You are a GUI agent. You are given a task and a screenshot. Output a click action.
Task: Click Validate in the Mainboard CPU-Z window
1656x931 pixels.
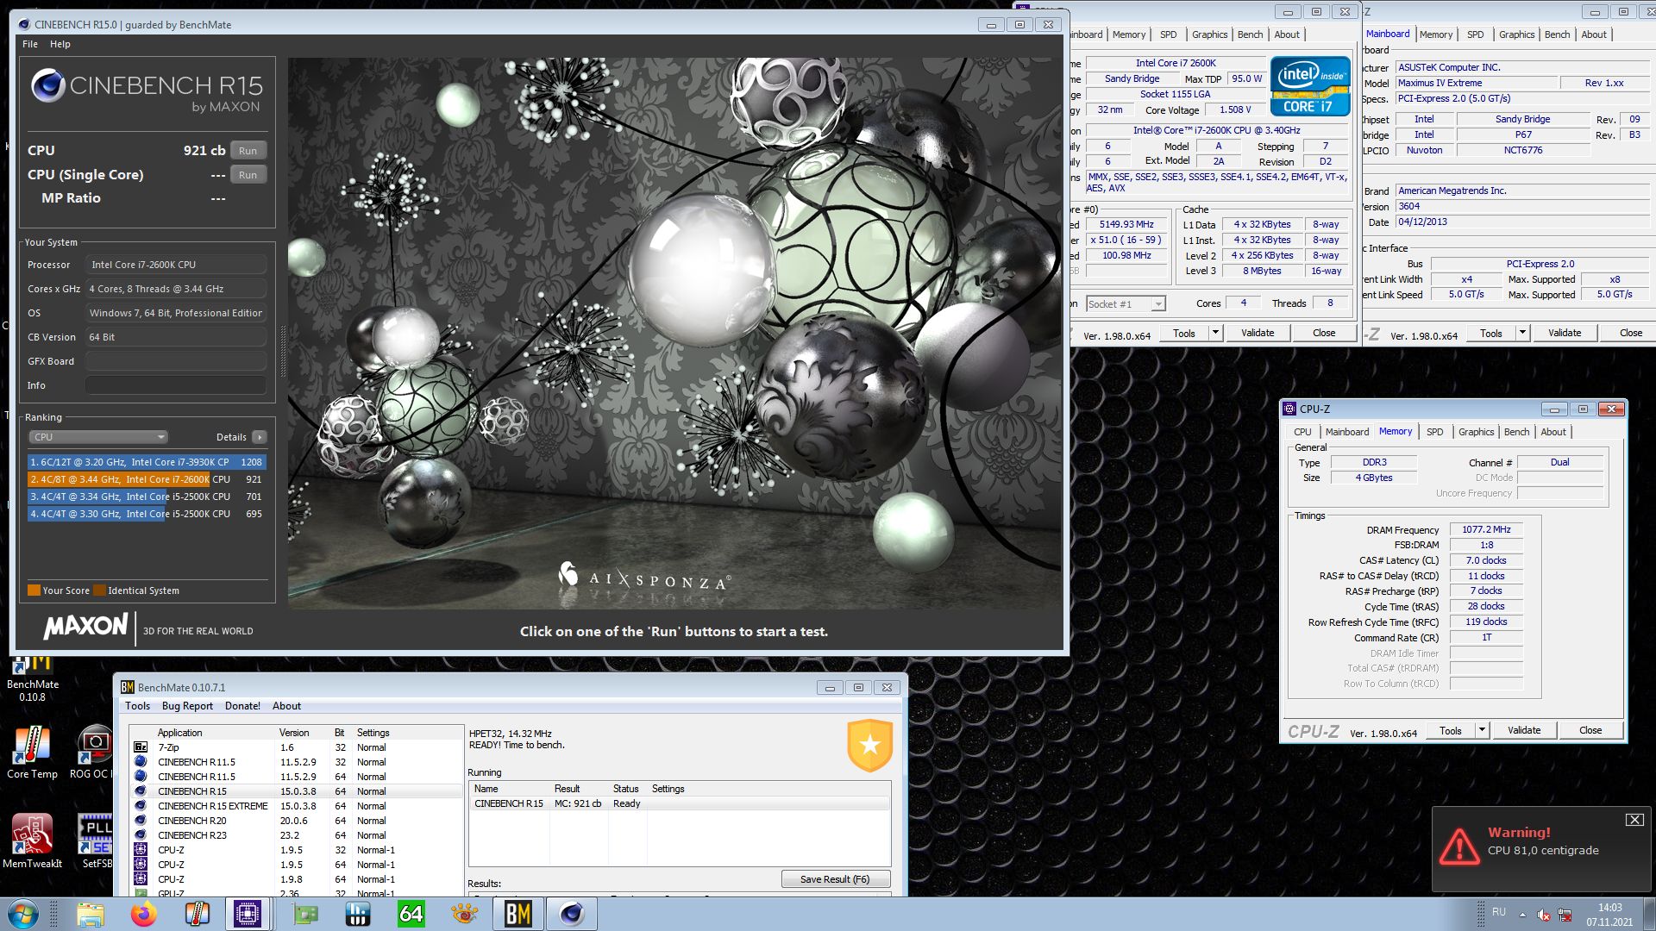[x=1564, y=333]
